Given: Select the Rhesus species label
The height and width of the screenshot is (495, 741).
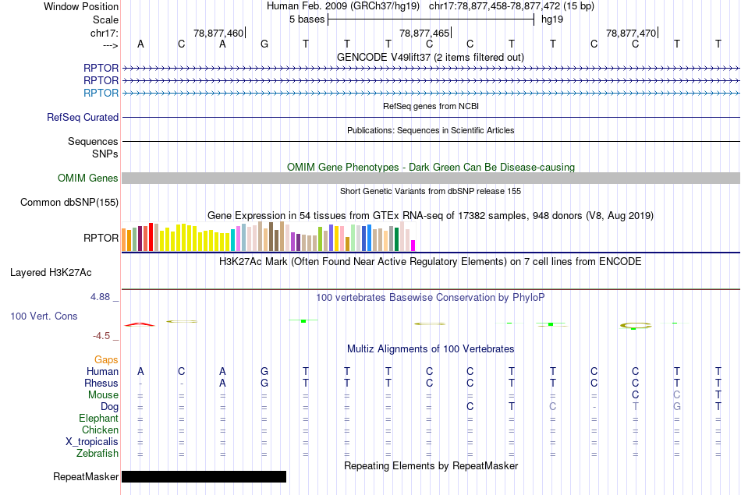Looking at the screenshot, I should (x=101, y=383).
